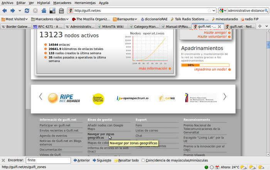This screenshot has width=270, height=170.
Task: Expand the Marcadores rápidos folder
Action: pos(50,19)
